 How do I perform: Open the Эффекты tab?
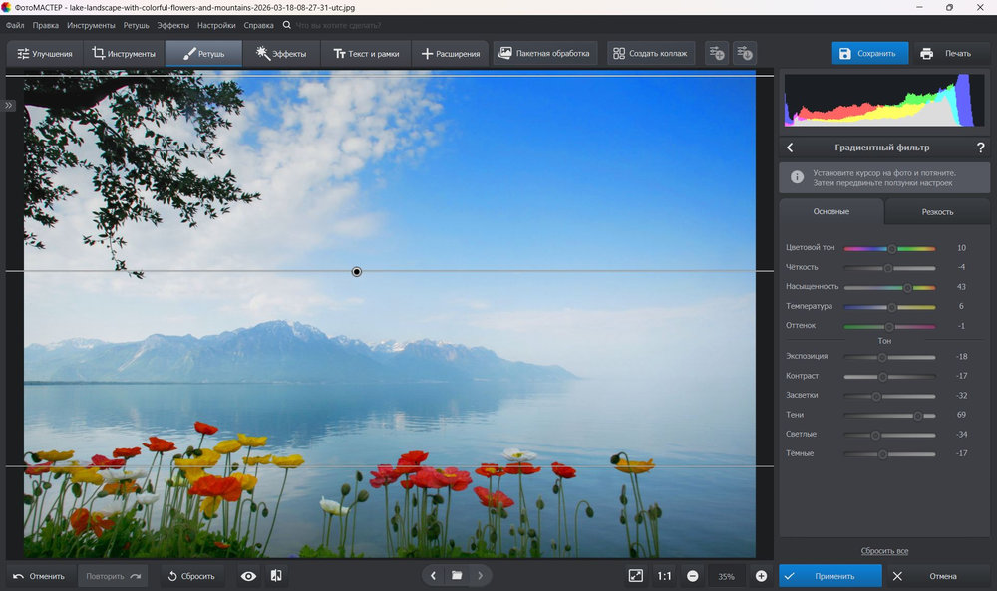click(x=281, y=54)
